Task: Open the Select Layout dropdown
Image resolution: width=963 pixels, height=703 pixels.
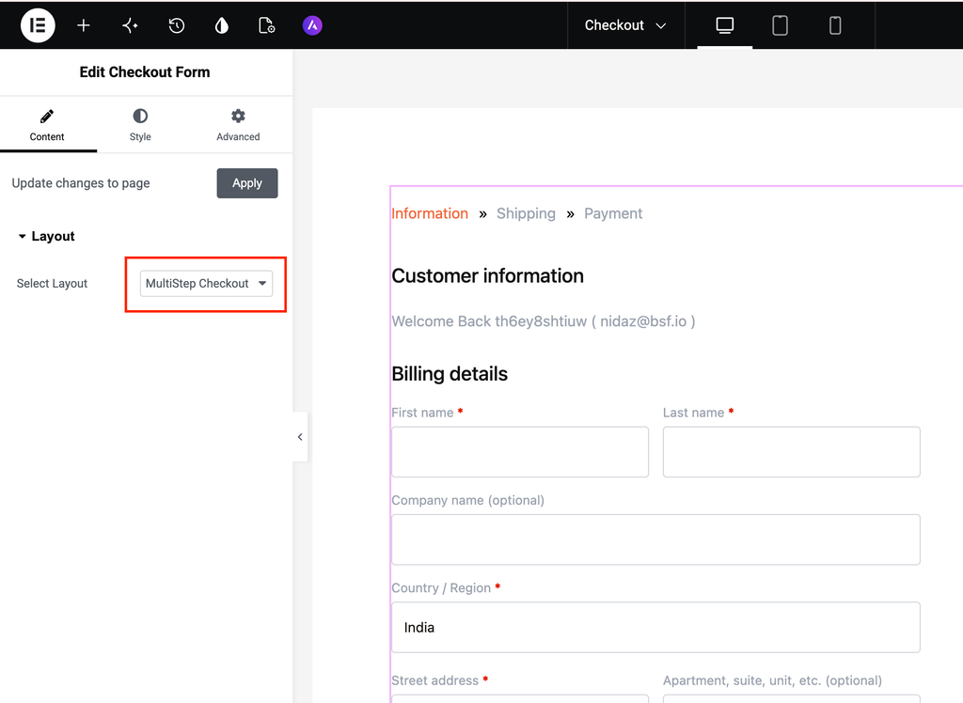Action: (206, 284)
